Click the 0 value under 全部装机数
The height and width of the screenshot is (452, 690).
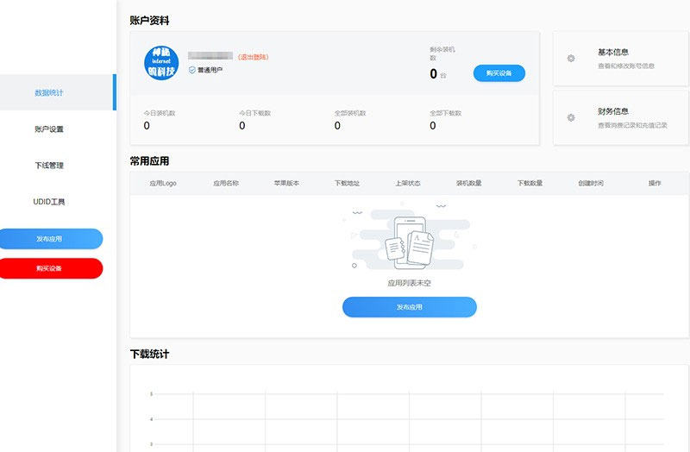pos(337,126)
